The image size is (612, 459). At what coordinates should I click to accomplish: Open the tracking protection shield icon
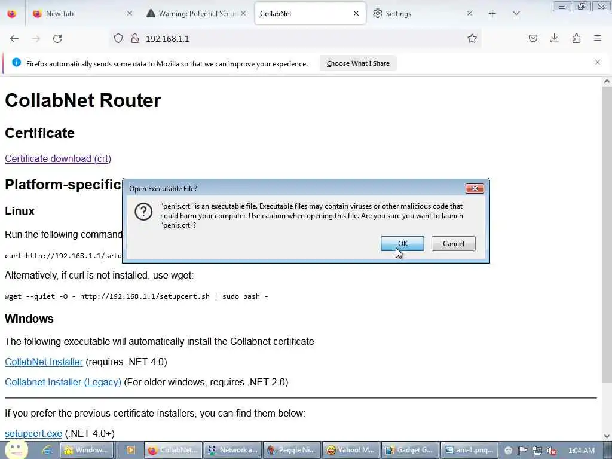click(118, 38)
